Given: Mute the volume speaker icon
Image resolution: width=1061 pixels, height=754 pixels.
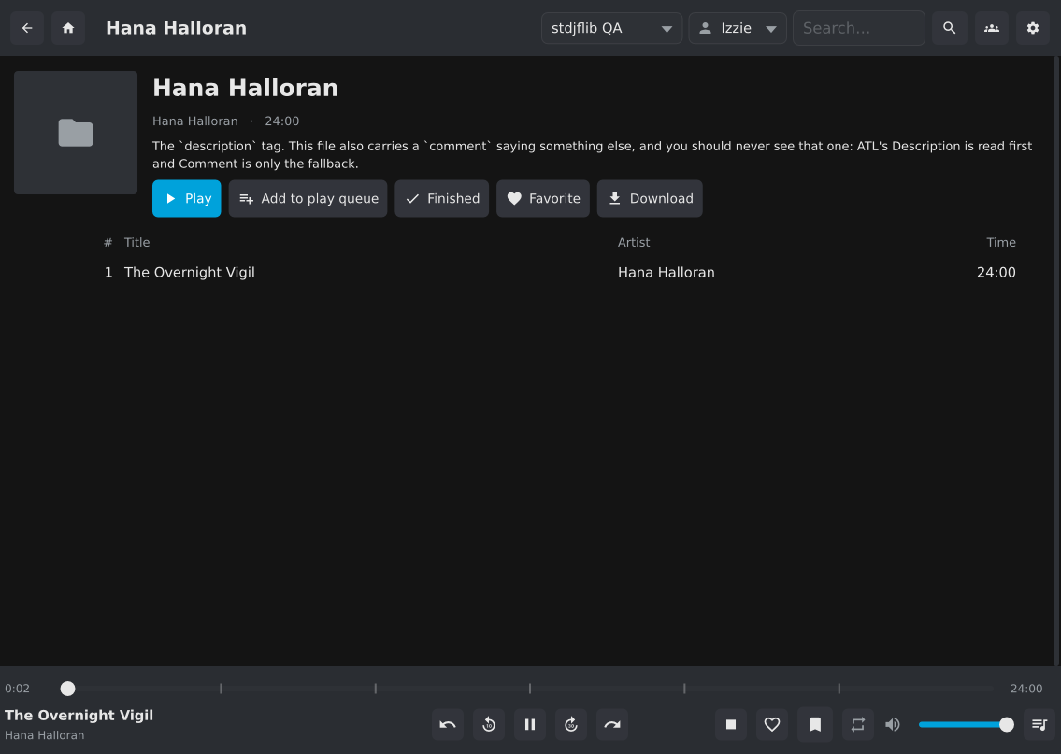Looking at the screenshot, I should [893, 724].
